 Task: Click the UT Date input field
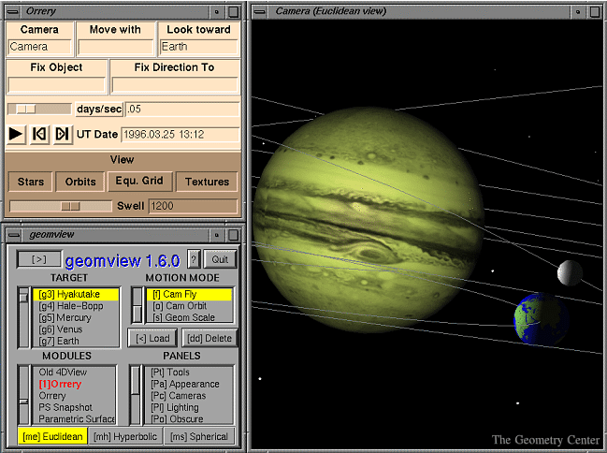click(x=178, y=135)
